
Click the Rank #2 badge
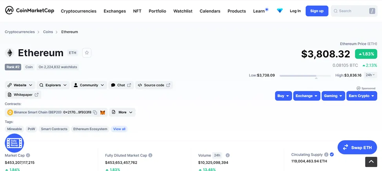[x=13, y=67]
